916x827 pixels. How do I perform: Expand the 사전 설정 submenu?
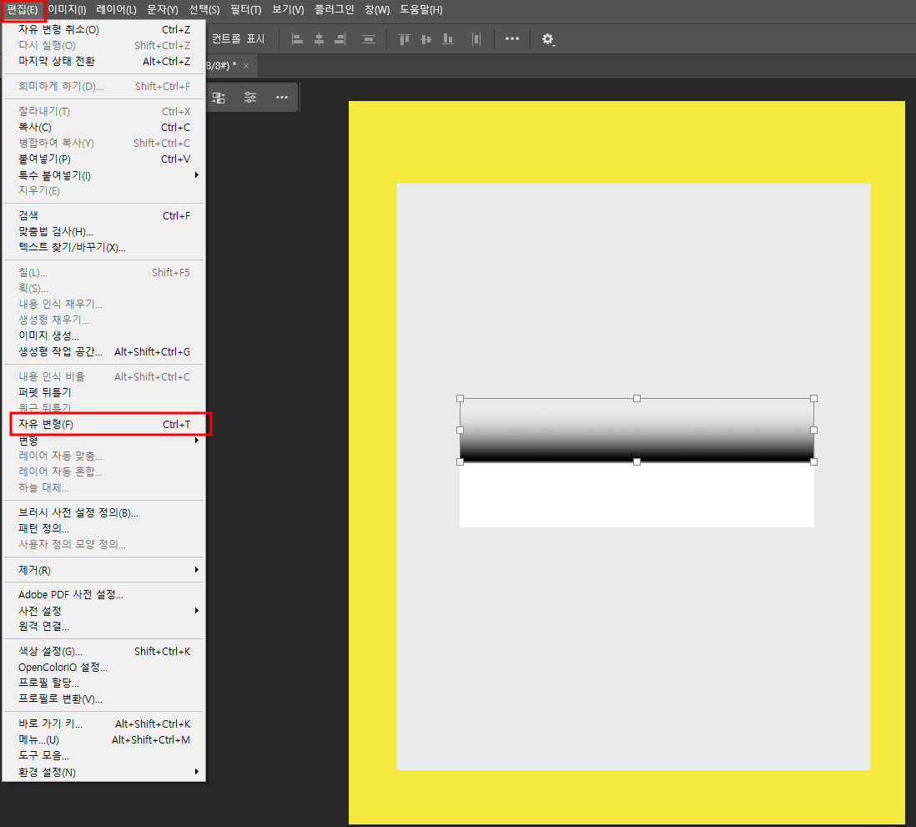[x=104, y=611]
